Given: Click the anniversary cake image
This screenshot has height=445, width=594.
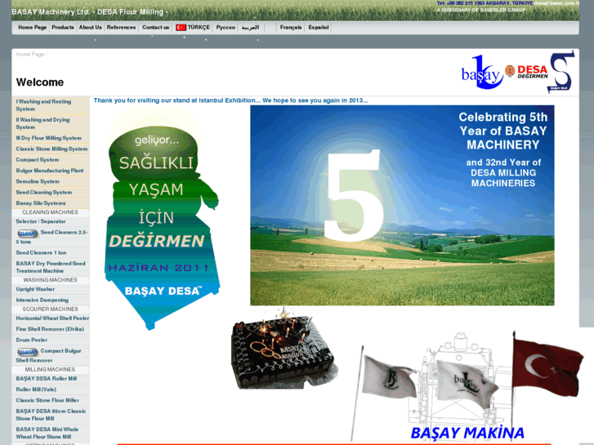Looking at the screenshot, I should 283,349.
